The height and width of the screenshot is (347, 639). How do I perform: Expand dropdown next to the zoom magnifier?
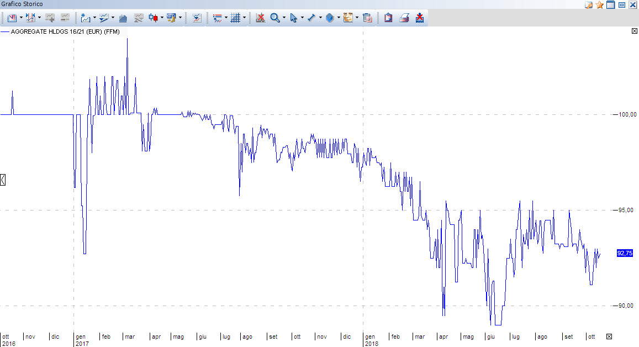284,18
